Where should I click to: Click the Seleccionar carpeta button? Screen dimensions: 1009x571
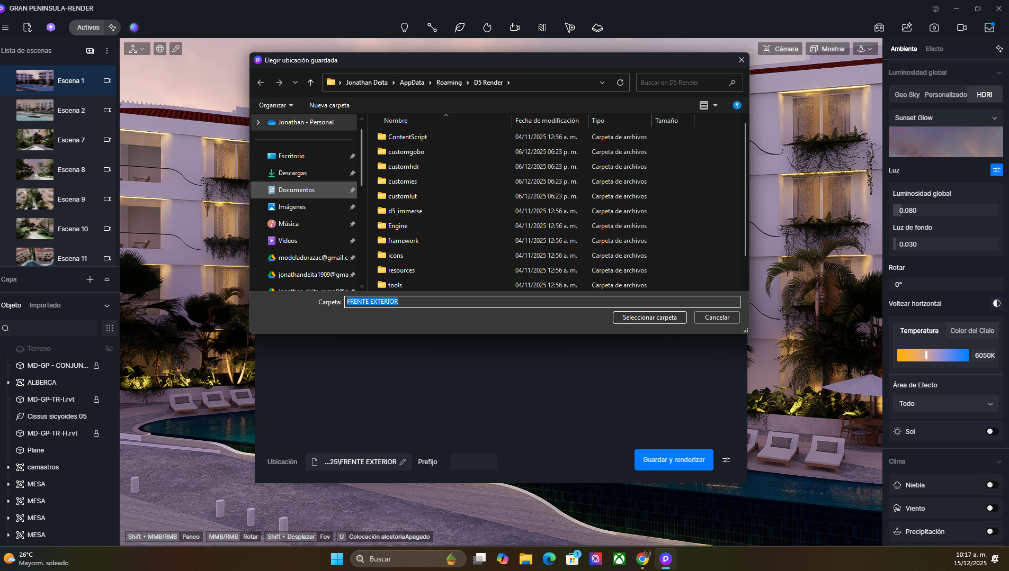point(649,318)
